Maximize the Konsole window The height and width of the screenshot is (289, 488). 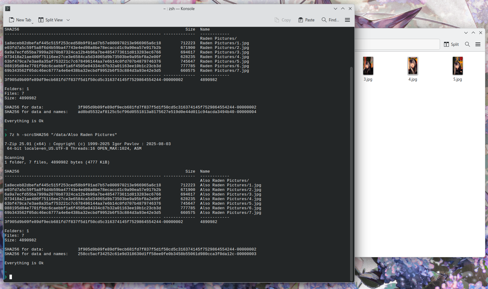(x=343, y=9)
